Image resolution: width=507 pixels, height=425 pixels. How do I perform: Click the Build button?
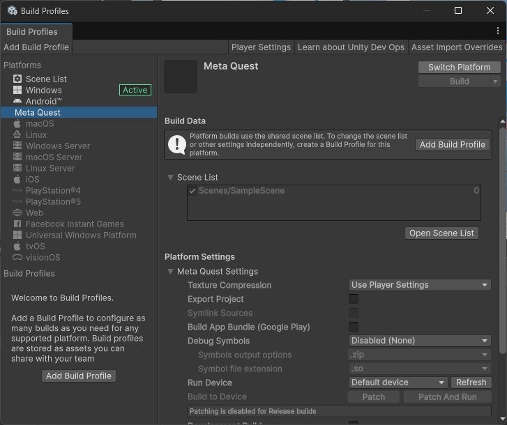click(454, 82)
